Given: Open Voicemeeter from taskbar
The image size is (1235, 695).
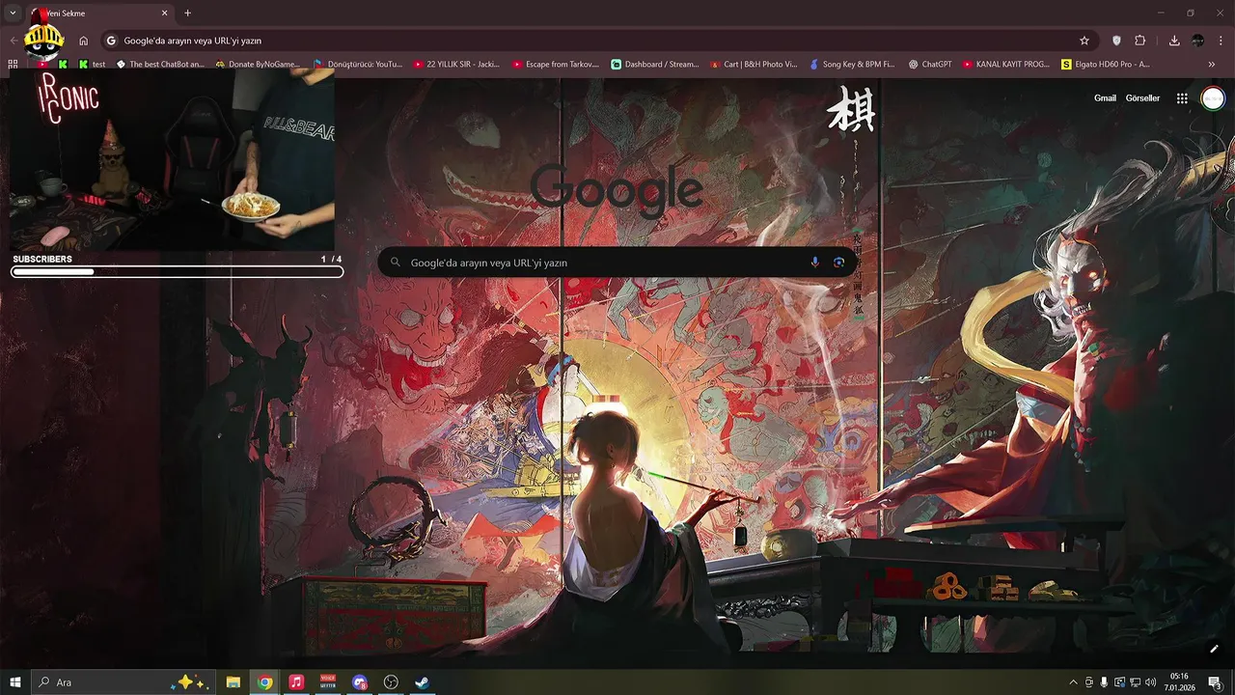Looking at the screenshot, I should point(328,682).
